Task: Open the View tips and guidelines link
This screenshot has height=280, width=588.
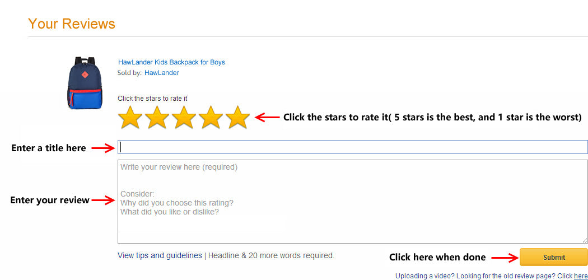Action: (x=160, y=255)
